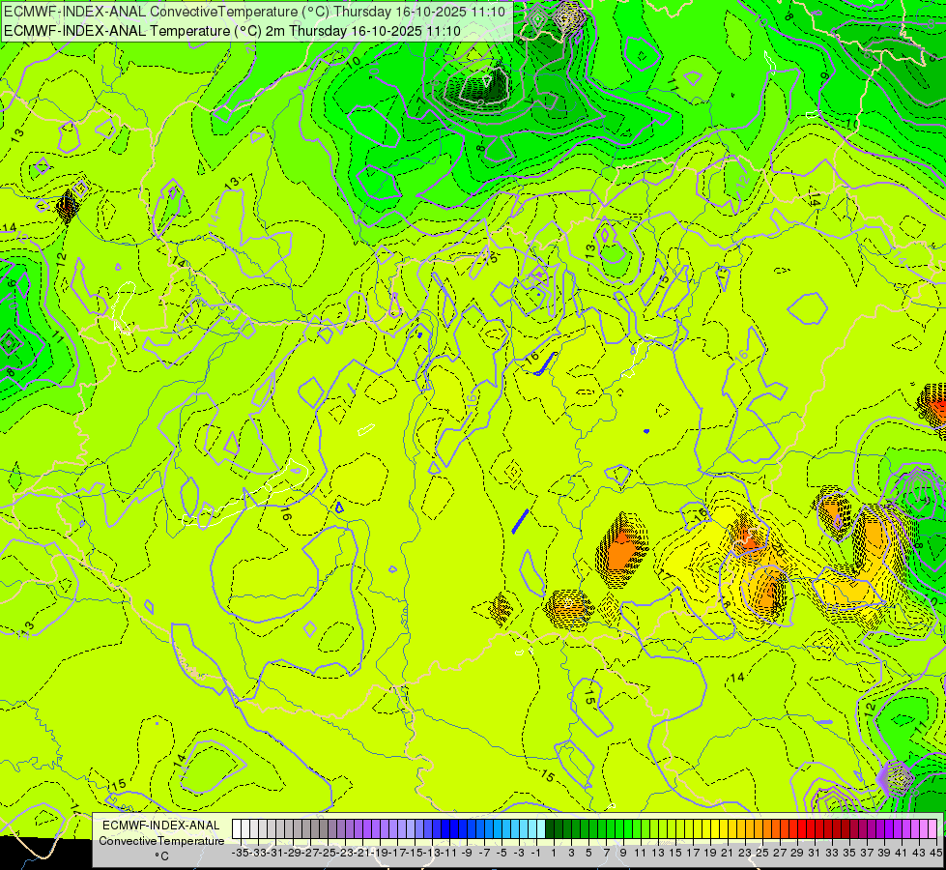Select the white swatch at the scale's left end
Image resolution: width=946 pixels, height=870 pixels.
click(237, 829)
